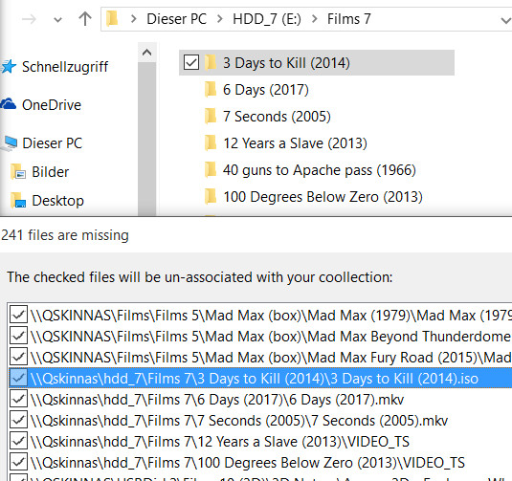Viewport: 512px width, 481px height.
Task: Select the 7 Seconds (2005).mkv path
Action: (x=239, y=421)
